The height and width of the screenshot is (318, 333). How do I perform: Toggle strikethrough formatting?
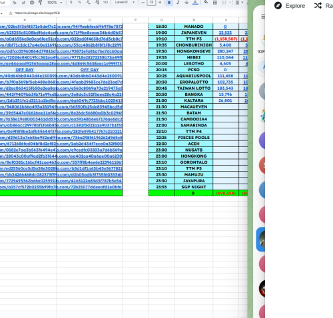(186, 3)
